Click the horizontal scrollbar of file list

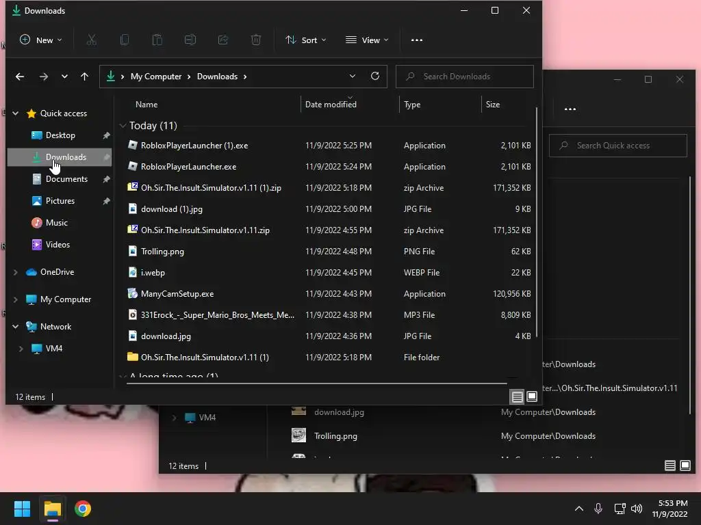click(317, 383)
